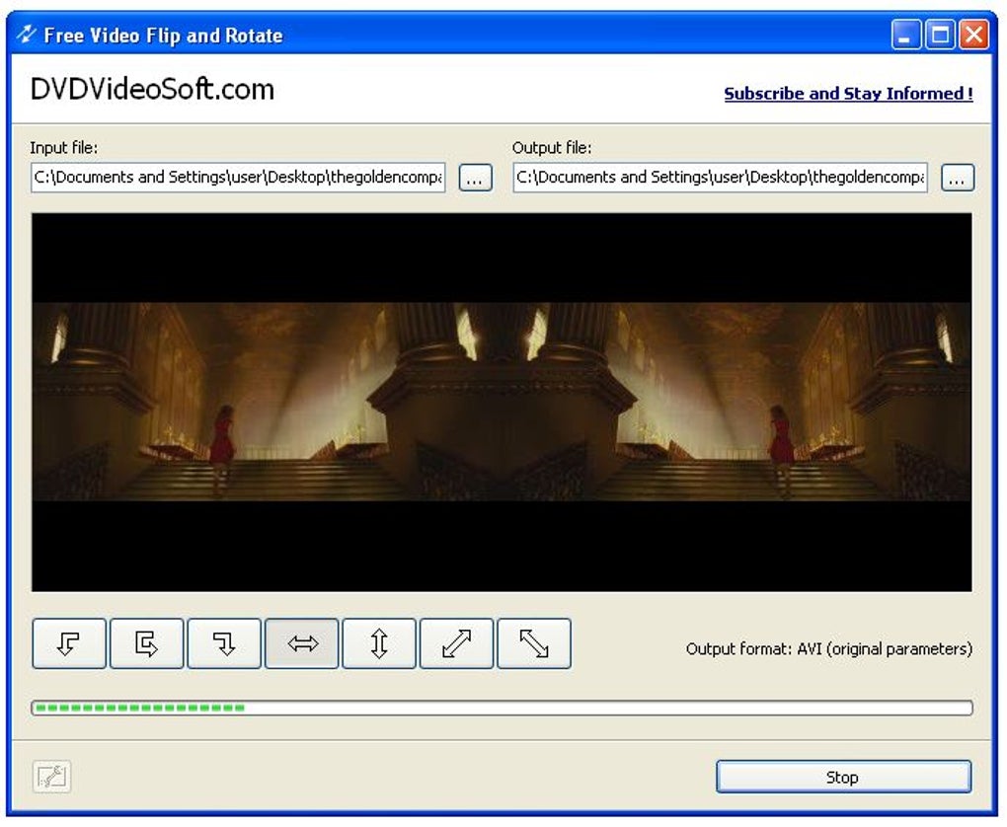
Task: Click the green conversion progress bar
Action: tap(502, 708)
